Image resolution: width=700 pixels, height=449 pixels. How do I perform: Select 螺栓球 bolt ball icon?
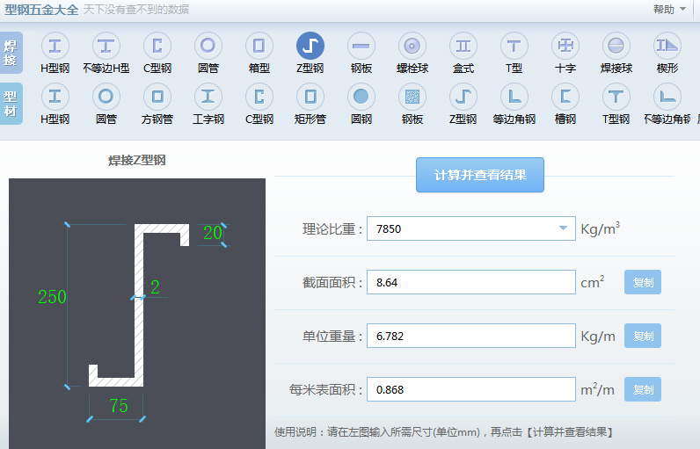tap(412, 46)
